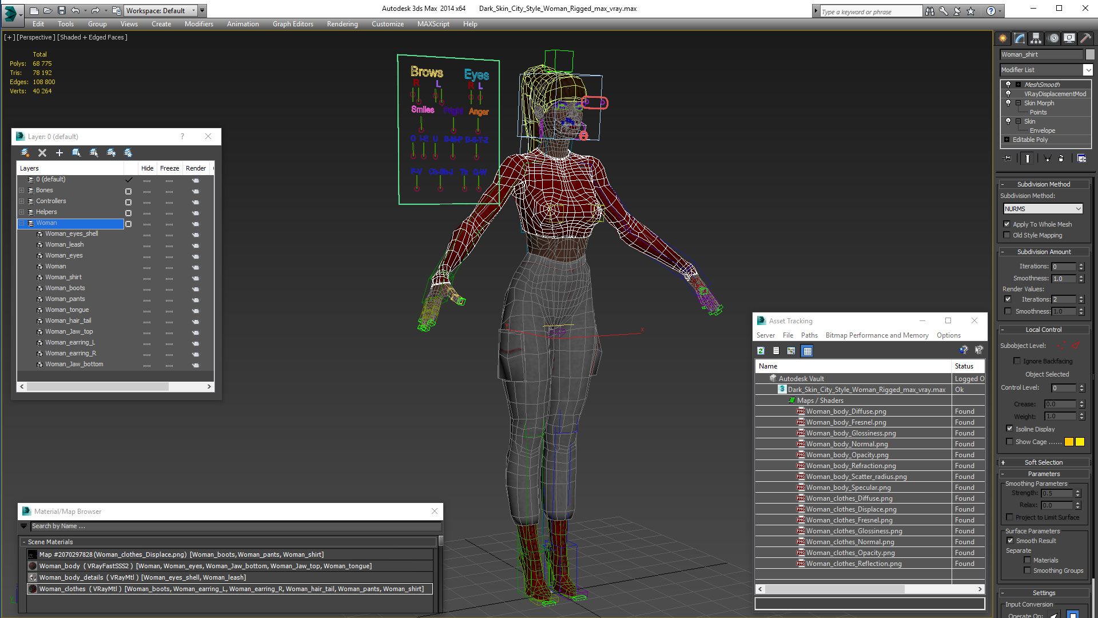Open the Graph Editors menu
Screen dimensions: 1098x618
293,24
